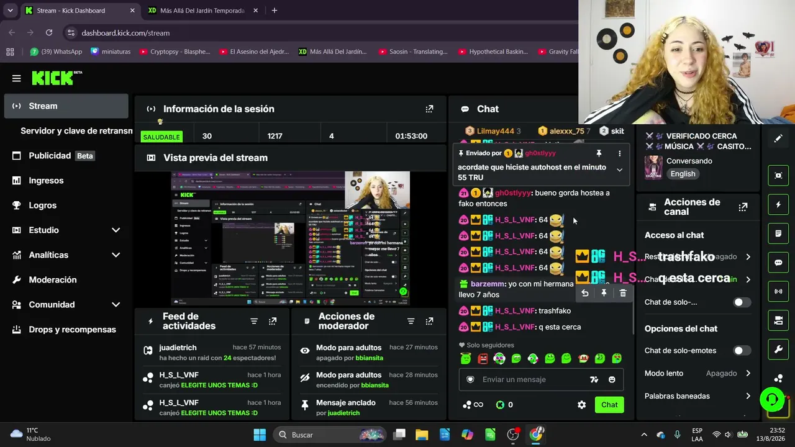Open channel points icon below the chat
This screenshot has width=795, height=447.
point(473,405)
